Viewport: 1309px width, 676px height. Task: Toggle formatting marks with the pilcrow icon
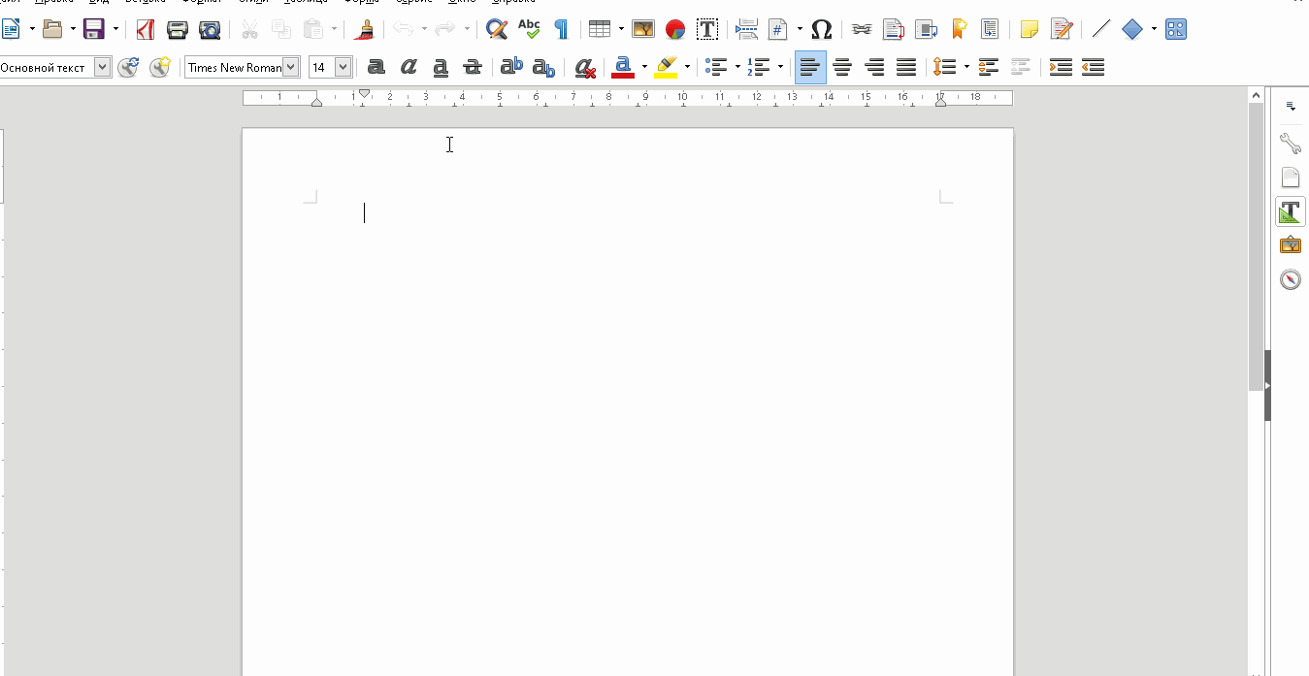pos(561,29)
